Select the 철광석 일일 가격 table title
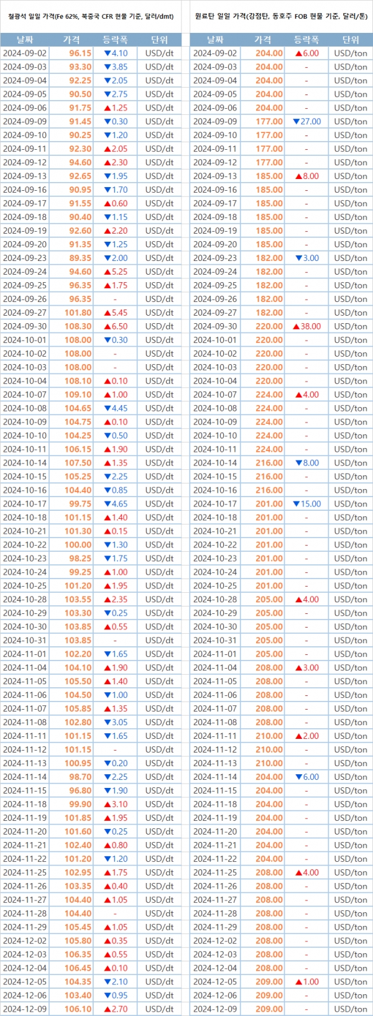373x1016 pixels. pos(91,17)
